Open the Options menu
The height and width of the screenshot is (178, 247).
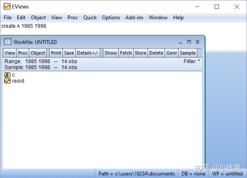point(111,17)
